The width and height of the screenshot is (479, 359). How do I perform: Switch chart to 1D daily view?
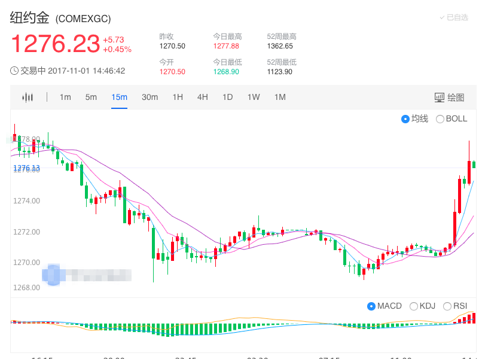227,97
